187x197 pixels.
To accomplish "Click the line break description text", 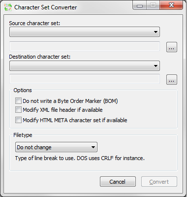I will click(x=80, y=158).
